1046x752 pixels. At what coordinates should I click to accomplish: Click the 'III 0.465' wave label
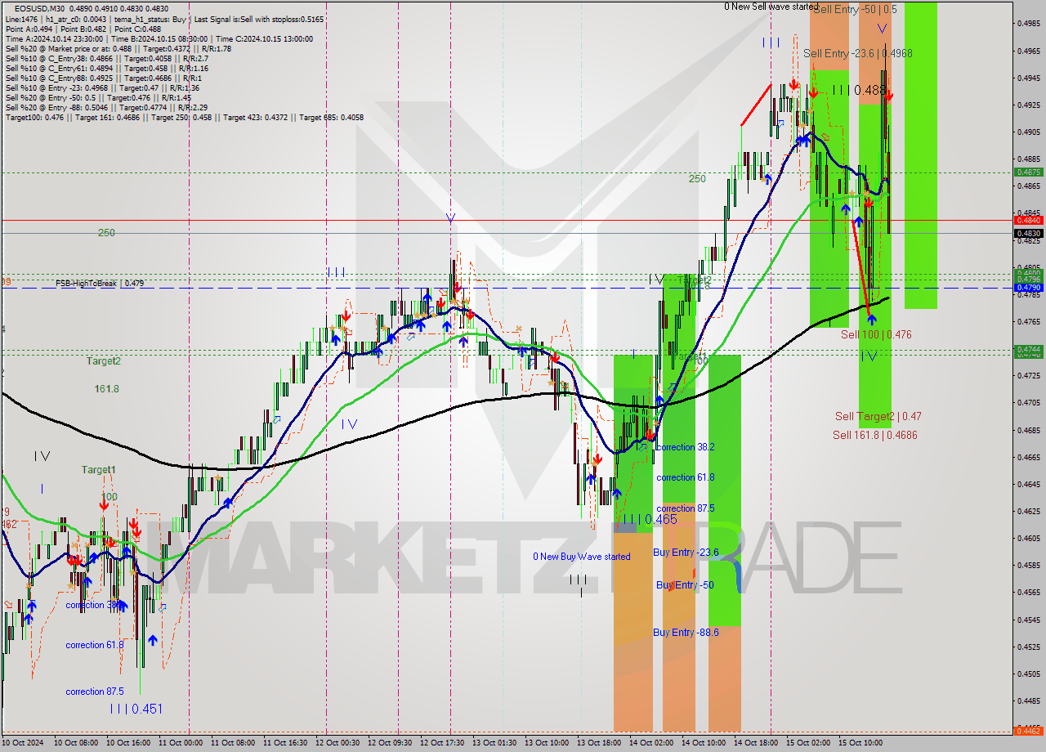coord(649,519)
